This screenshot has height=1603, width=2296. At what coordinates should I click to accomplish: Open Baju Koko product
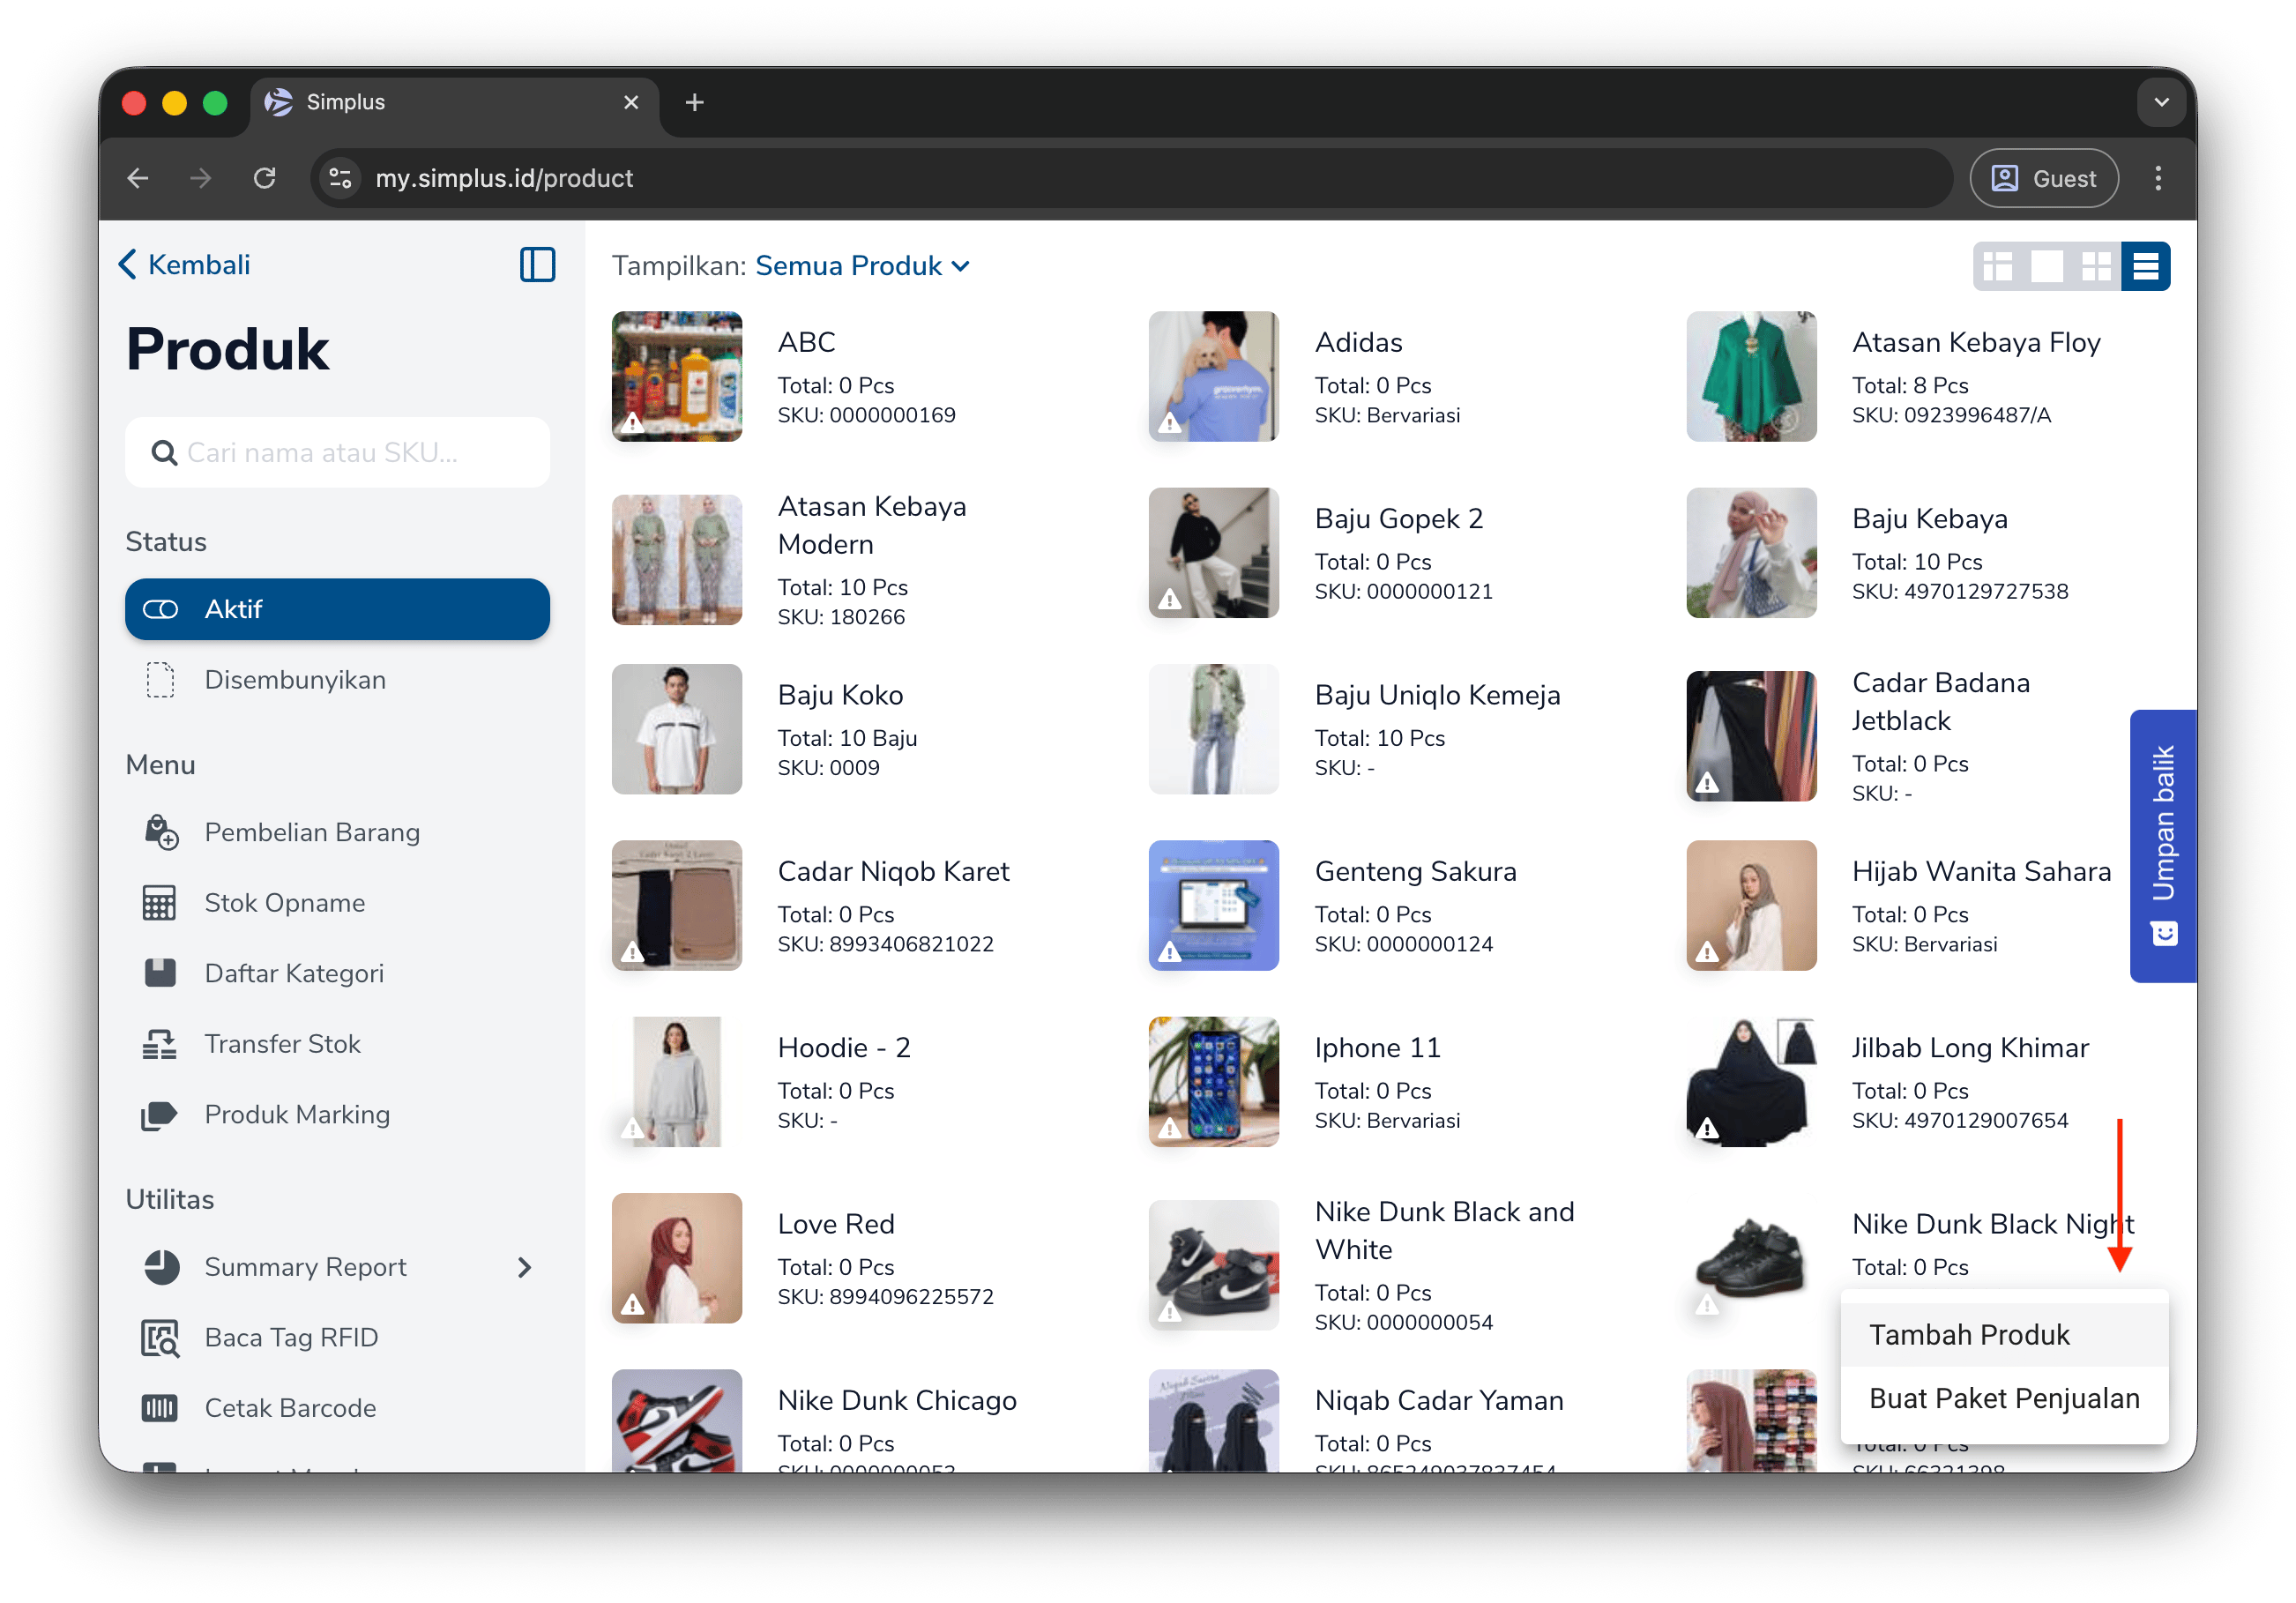point(677,729)
